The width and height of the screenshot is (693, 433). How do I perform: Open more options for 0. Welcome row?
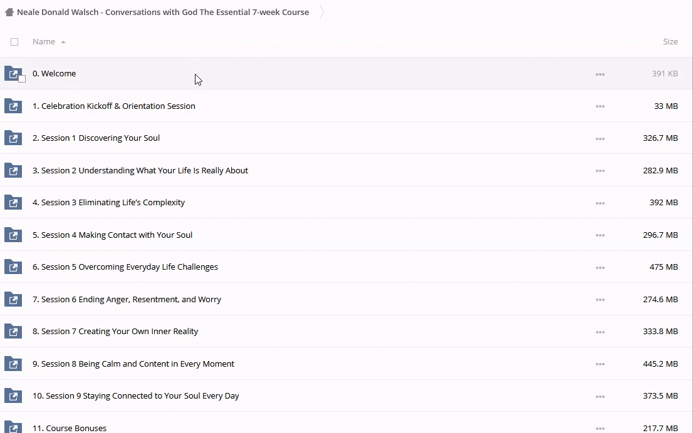click(x=600, y=74)
